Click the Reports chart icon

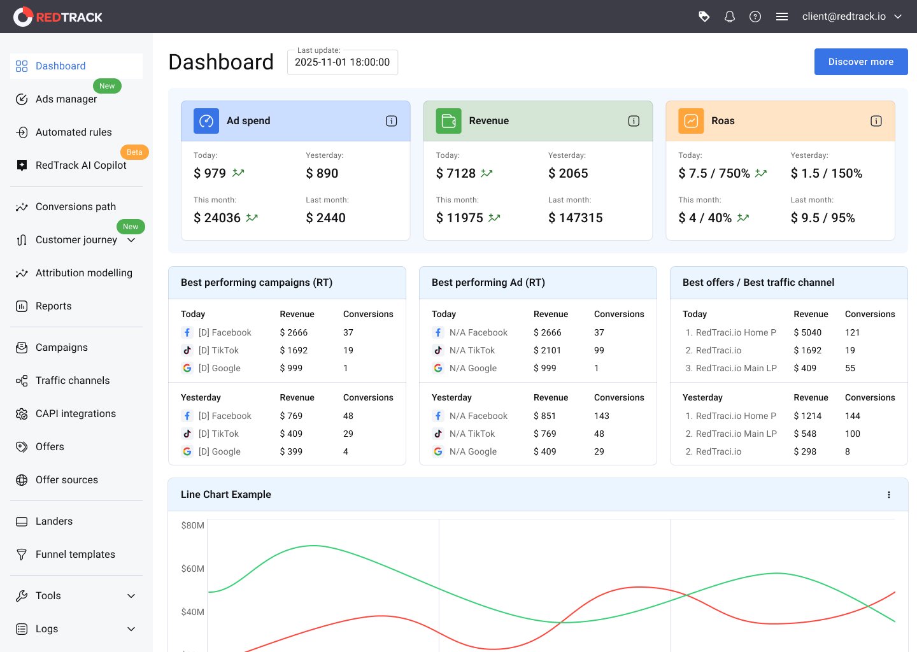[x=22, y=306]
